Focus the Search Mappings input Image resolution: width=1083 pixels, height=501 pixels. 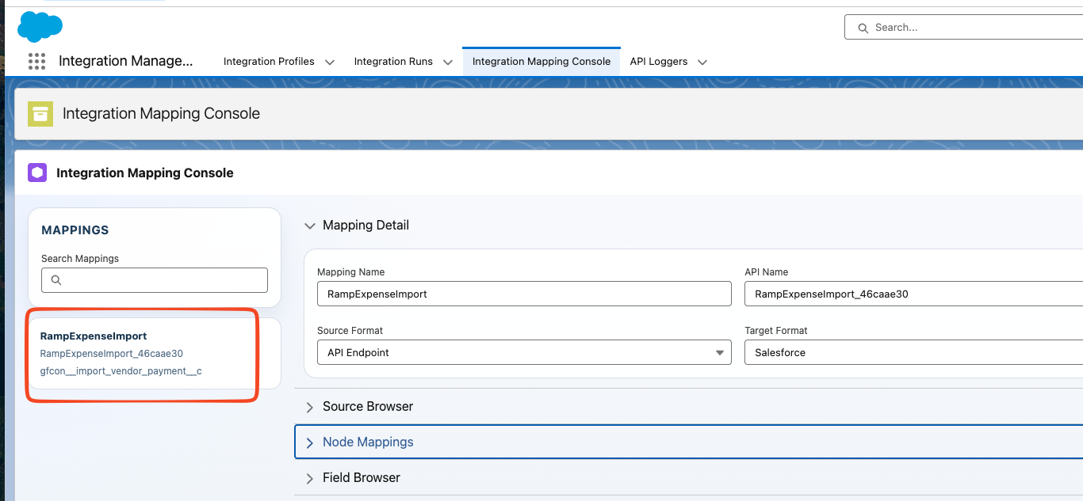coord(155,280)
